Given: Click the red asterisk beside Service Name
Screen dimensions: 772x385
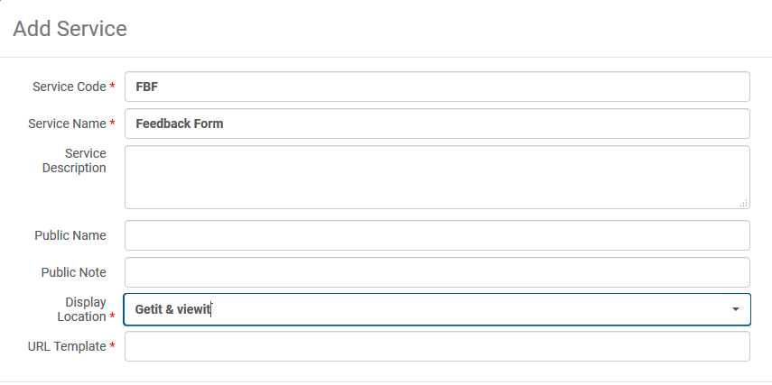Looking at the screenshot, I should click(112, 124).
